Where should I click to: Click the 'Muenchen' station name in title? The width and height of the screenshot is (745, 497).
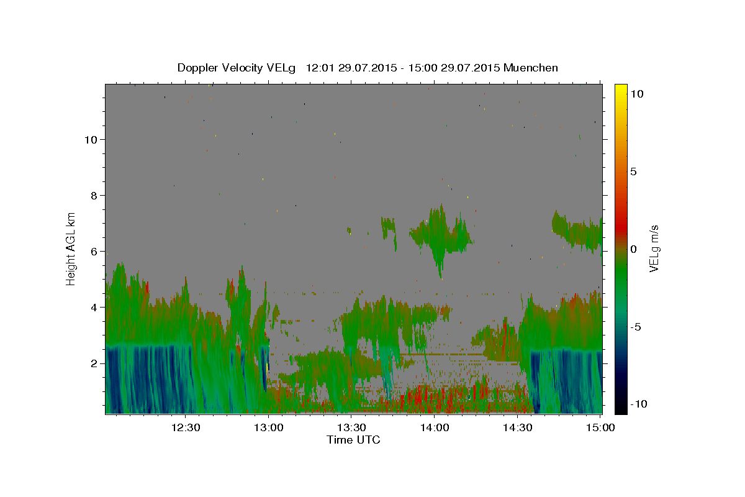tap(531, 67)
